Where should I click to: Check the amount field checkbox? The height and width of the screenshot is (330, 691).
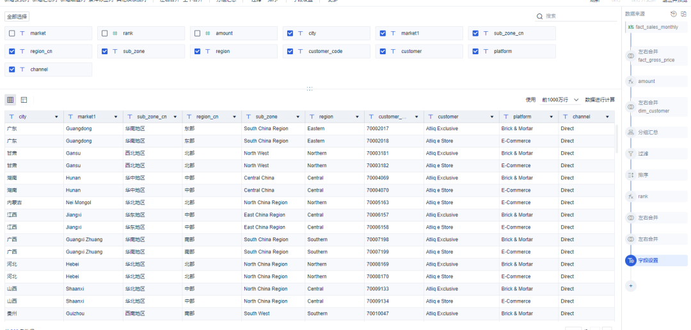pyautogui.click(x=198, y=33)
